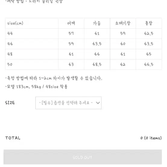Click the 가슴 column header

click(97, 23)
